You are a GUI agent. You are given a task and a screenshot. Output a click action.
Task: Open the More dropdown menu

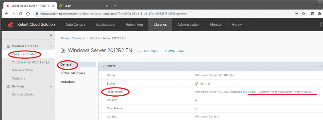(237, 25)
